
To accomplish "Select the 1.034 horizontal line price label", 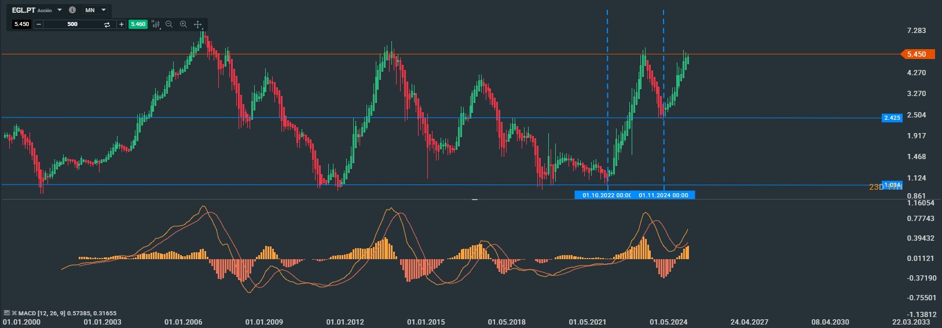I will pyautogui.click(x=892, y=185).
